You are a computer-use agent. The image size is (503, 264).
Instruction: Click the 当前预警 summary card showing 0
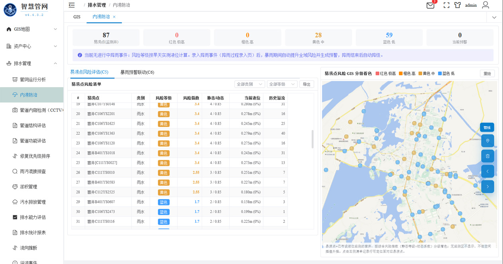(x=460, y=37)
